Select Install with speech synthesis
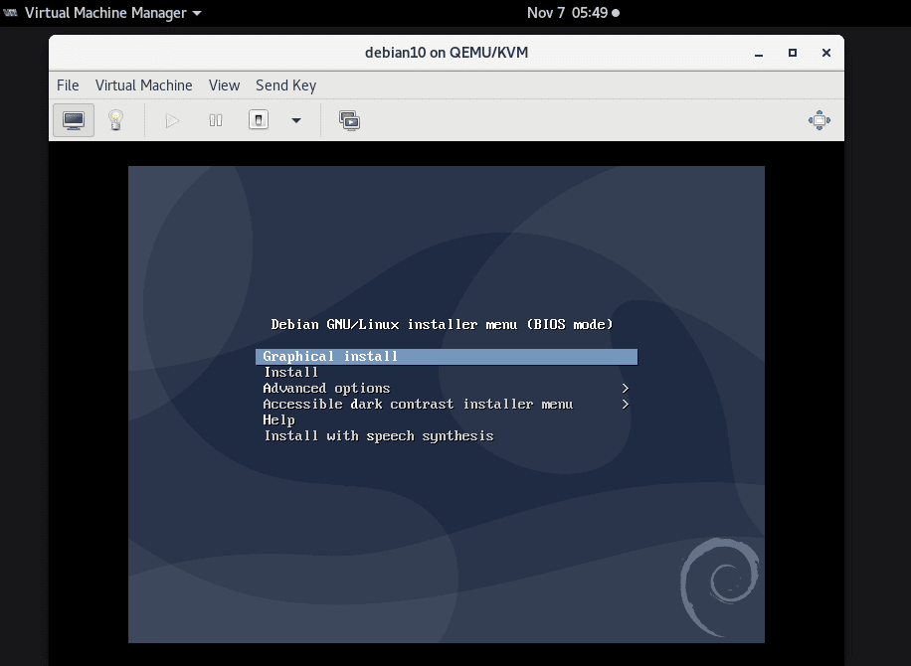 pos(379,436)
